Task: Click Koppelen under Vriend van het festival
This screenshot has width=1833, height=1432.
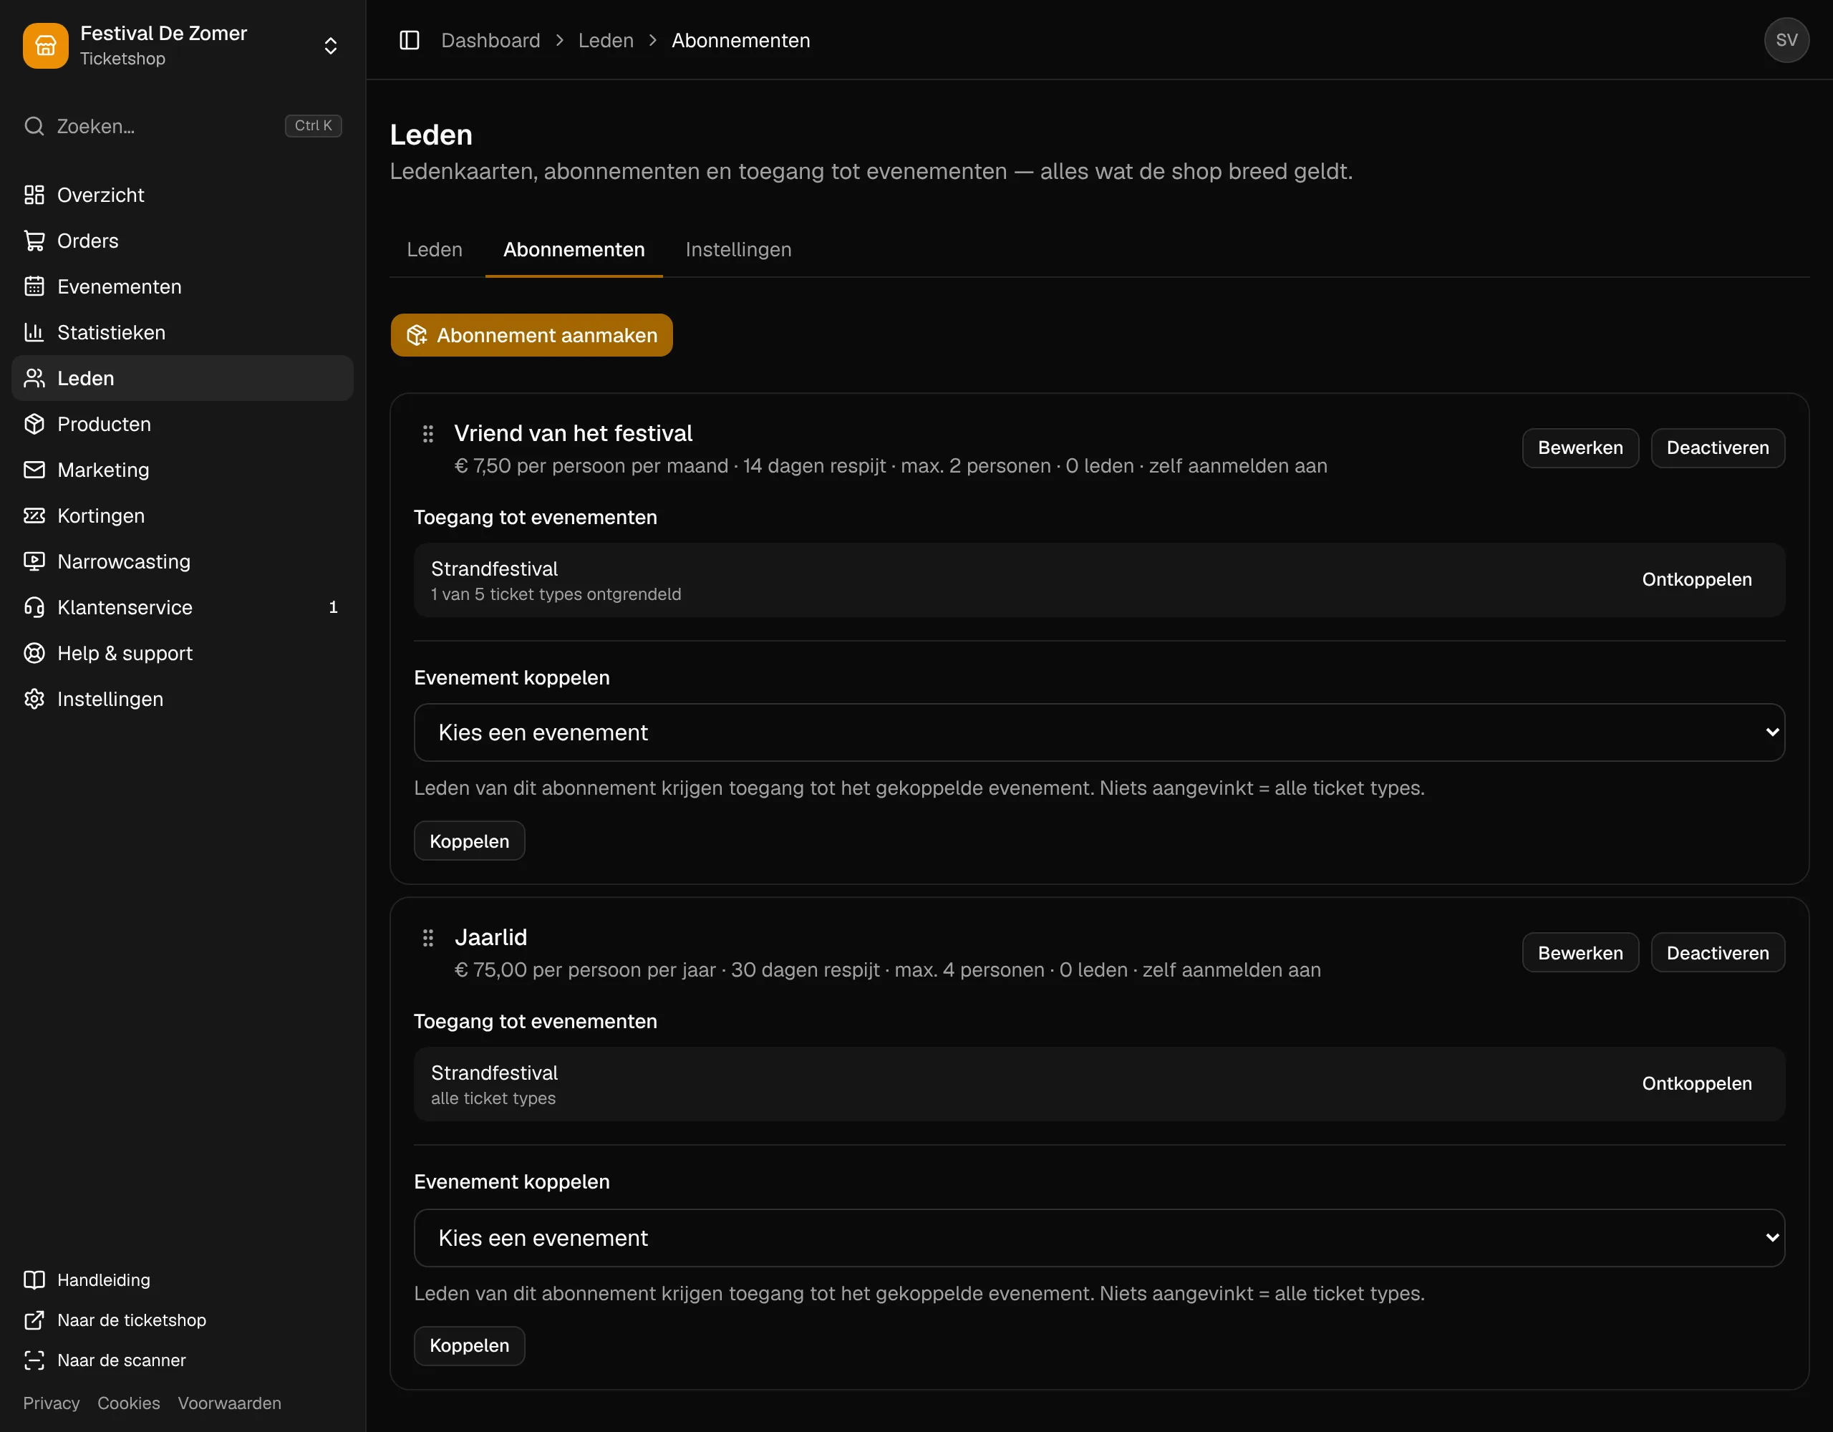Action: pos(469,841)
